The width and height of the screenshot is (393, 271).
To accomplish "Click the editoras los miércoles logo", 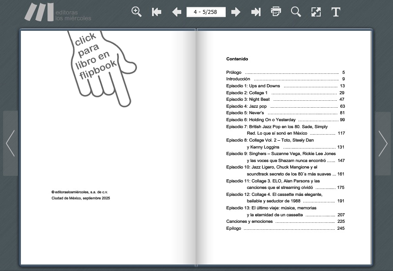I will [58, 12].
